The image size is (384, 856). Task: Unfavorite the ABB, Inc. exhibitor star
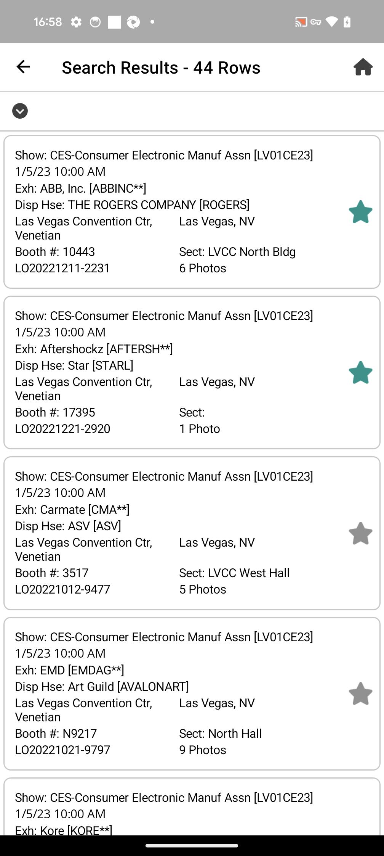tap(360, 212)
